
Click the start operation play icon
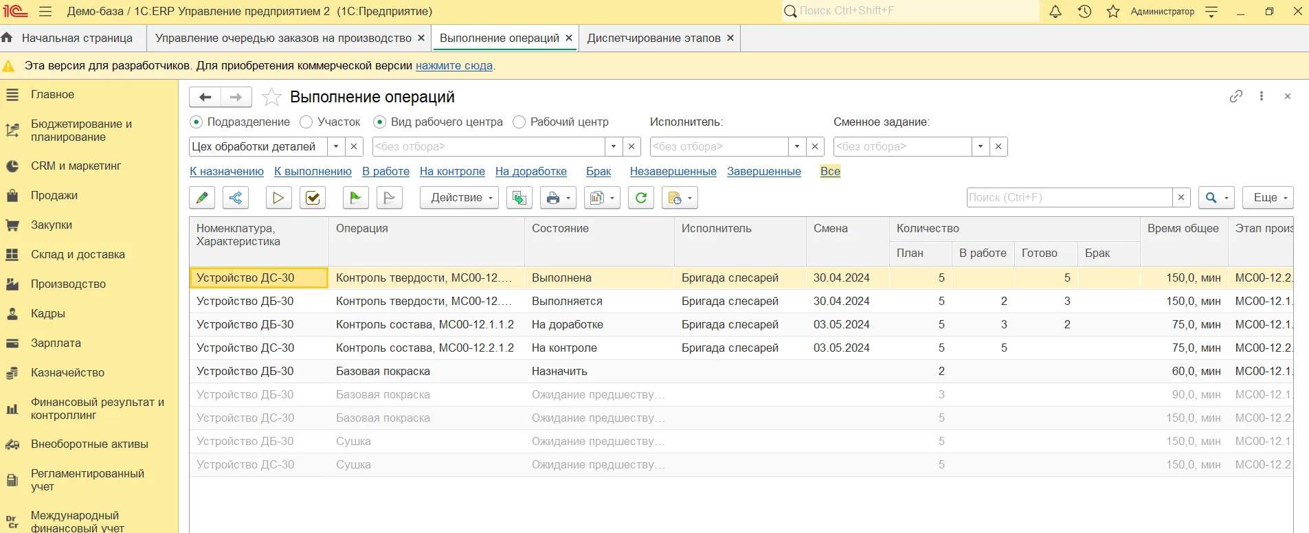tap(278, 198)
